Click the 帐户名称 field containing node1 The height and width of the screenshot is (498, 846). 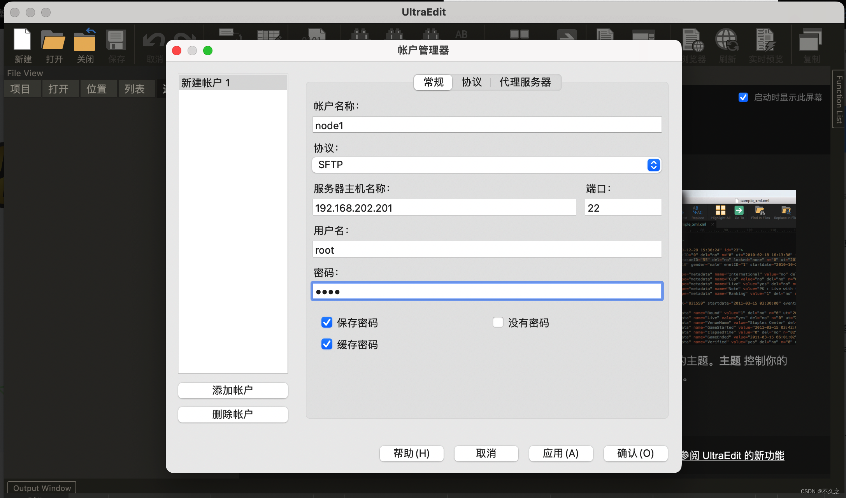point(487,125)
